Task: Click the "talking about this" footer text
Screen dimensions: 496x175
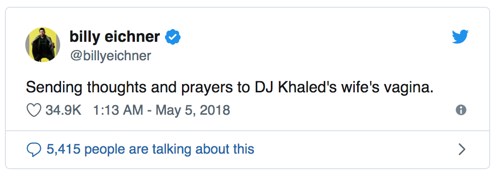Action: (203, 149)
